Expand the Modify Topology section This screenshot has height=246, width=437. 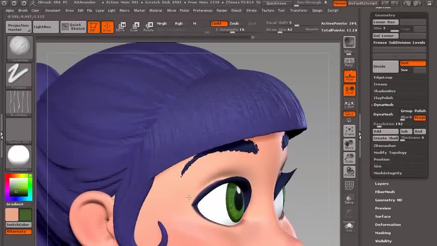[x=390, y=152]
